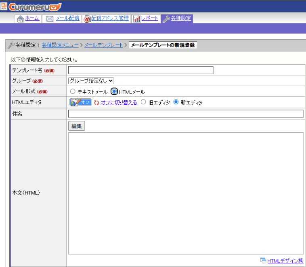Click the report chart icon
This screenshot has height=267, width=306.
[136, 19]
